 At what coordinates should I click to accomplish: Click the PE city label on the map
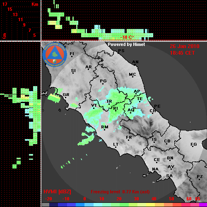pos(157,106)
